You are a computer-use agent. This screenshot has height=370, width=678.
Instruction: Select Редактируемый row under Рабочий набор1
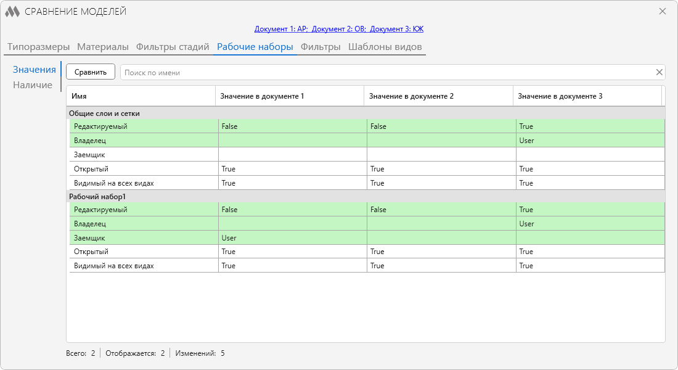click(367, 210)
